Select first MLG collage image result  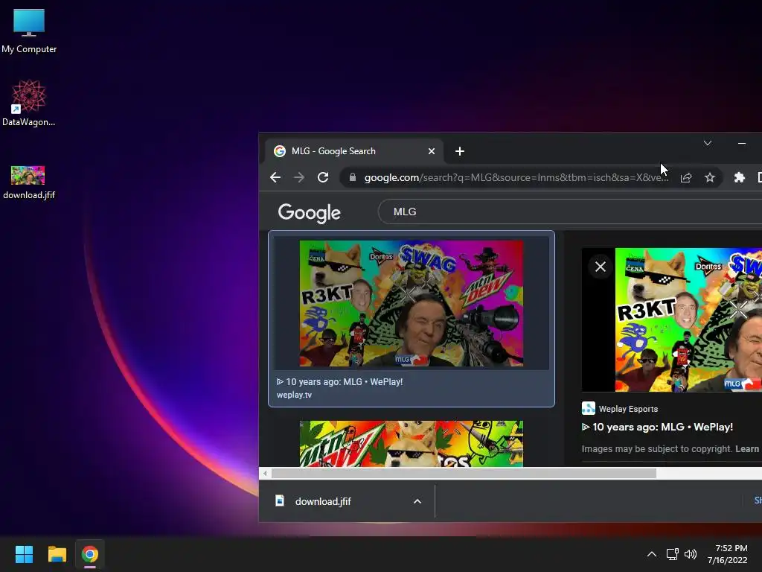point(411,303)
